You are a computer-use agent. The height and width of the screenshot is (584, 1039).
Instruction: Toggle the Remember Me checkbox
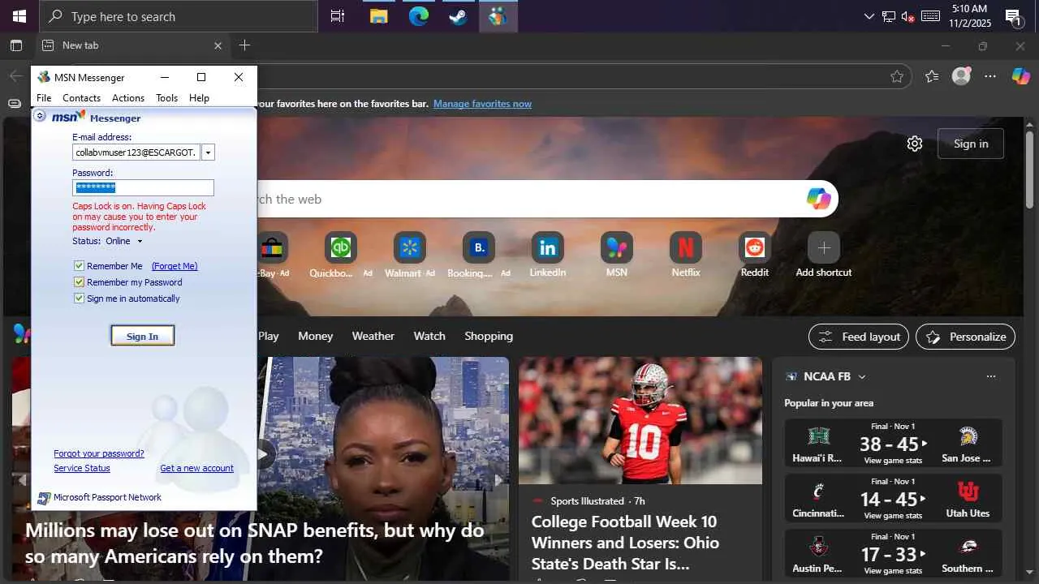pos(79,266)
